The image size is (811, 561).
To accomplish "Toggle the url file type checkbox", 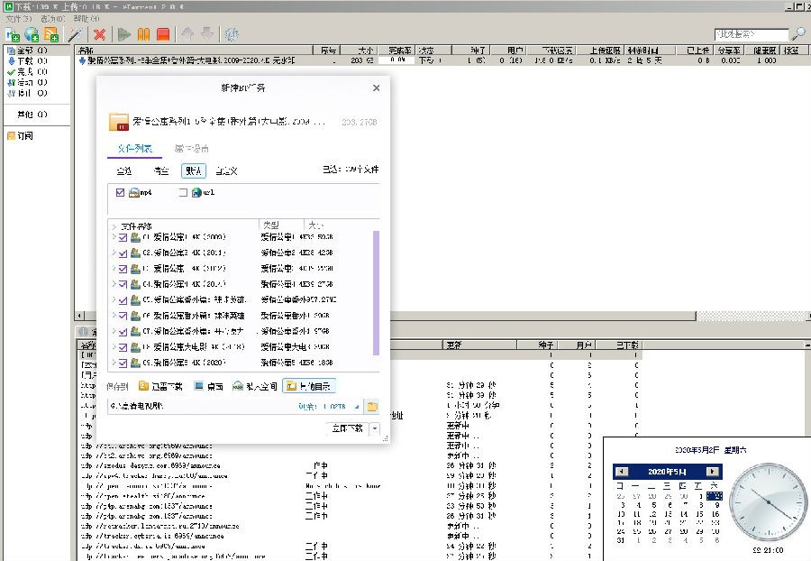I will (183, 192).
